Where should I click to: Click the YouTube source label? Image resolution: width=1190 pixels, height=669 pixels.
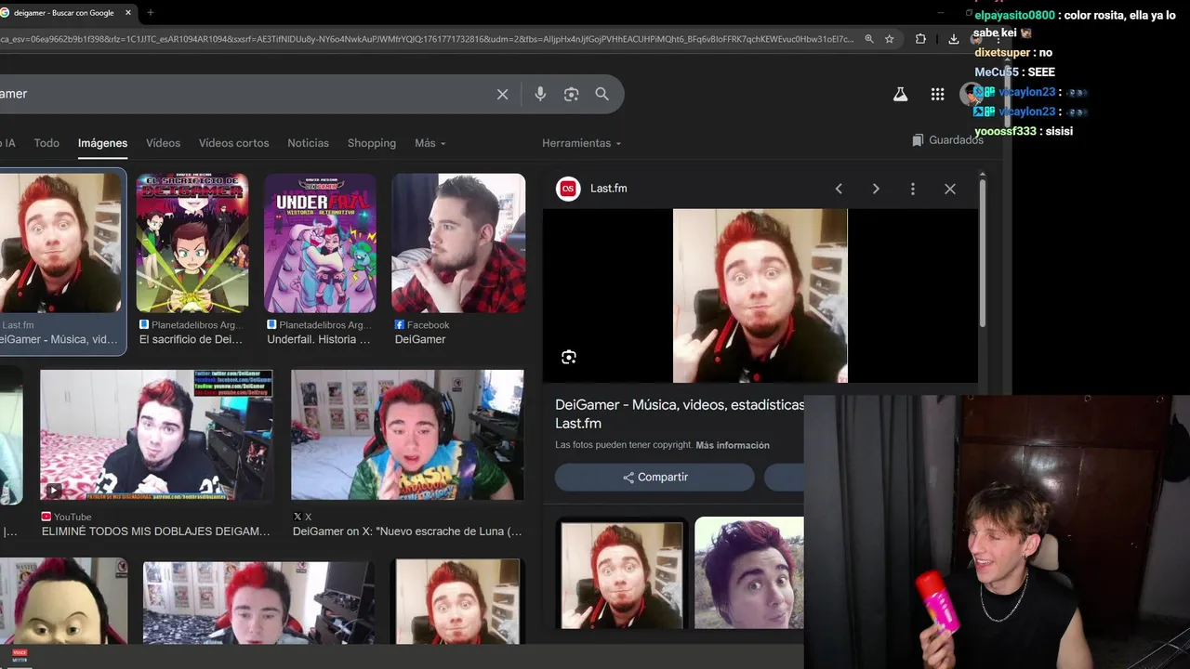[x=67, y=518]
